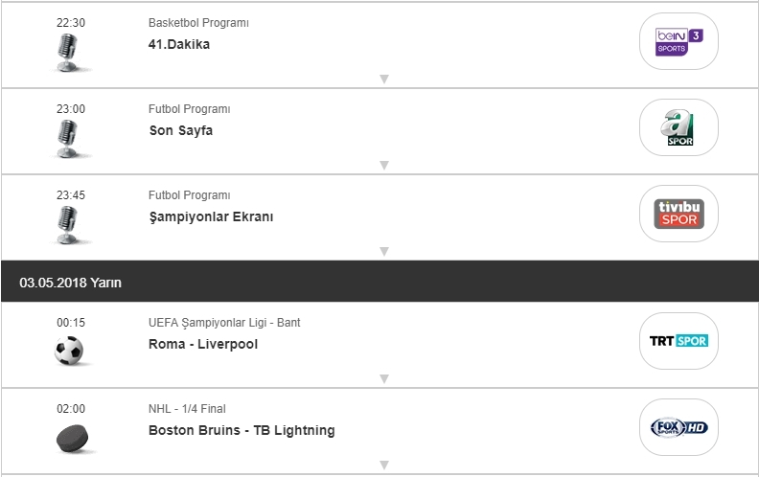Click the soccer ball icon for Roma - Liverpool
This screenshot has width=759, height=477.
pos(70,352)
